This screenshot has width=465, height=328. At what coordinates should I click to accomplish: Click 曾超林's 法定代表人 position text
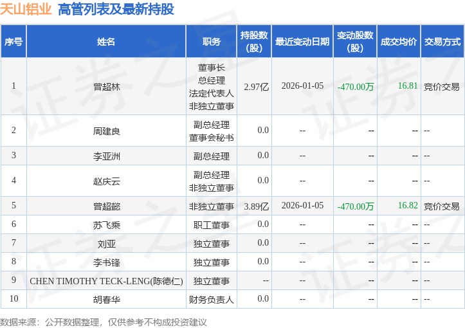tap(212, 93)
